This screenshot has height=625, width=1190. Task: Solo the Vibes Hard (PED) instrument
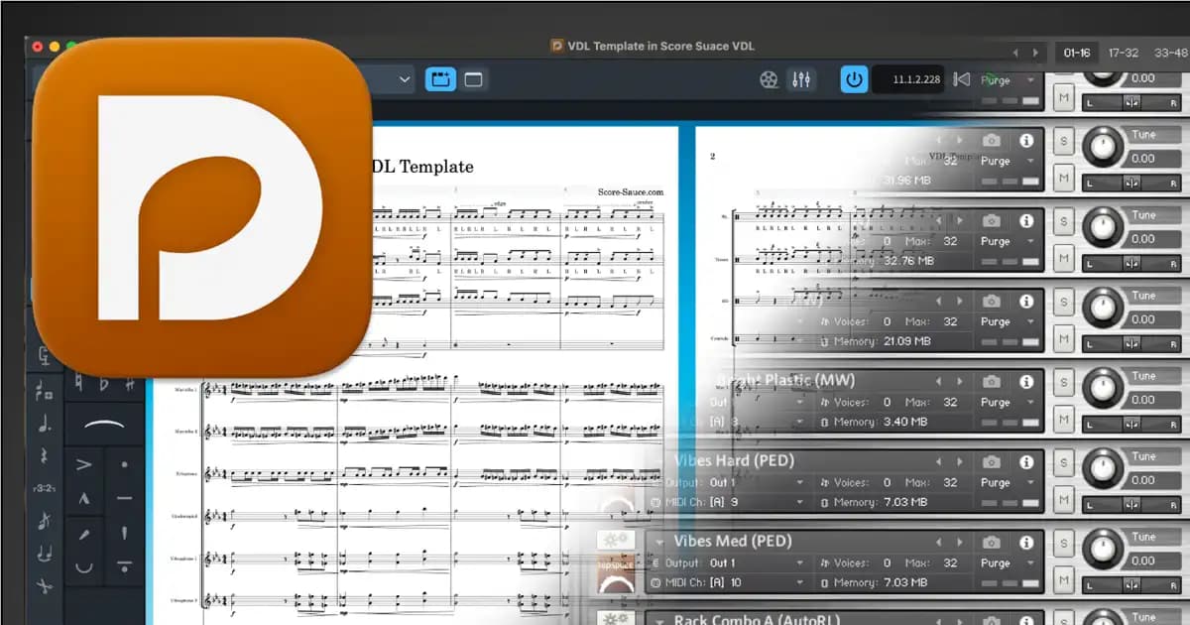pyautogui.click(x=1064, y=462)
